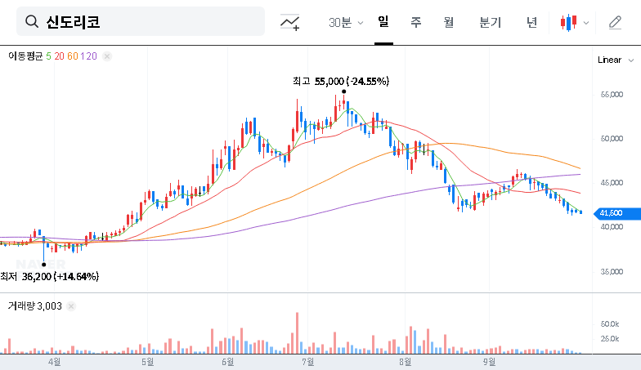
Task: Click the current price 41,500 tag
Action: 617,213
